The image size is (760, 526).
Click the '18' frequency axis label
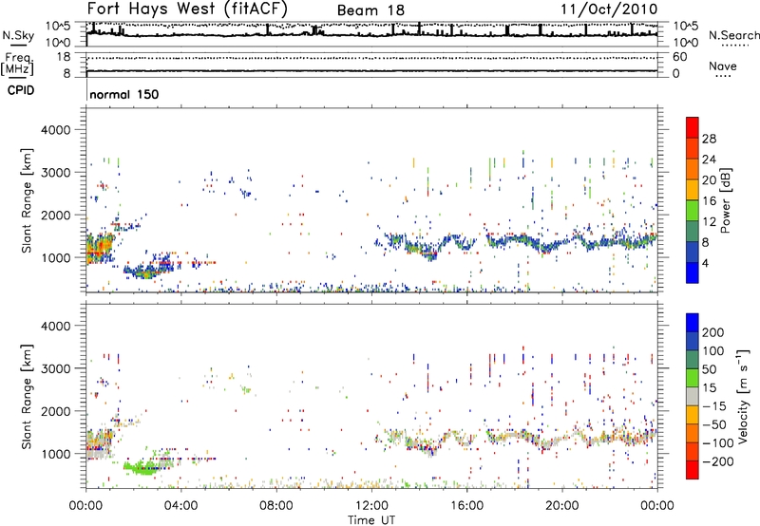point(64,57)
